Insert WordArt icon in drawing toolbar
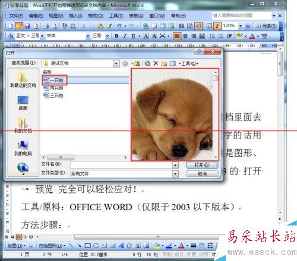 tap(121, 246)
